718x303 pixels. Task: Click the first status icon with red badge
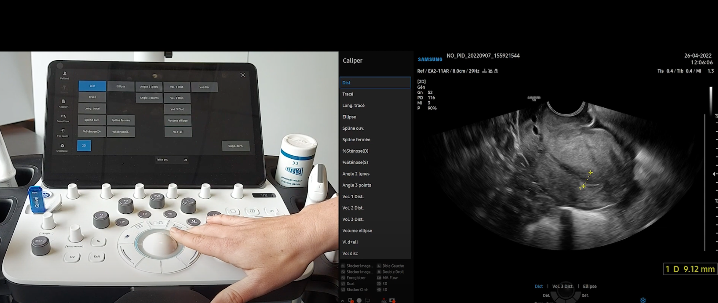351,300
